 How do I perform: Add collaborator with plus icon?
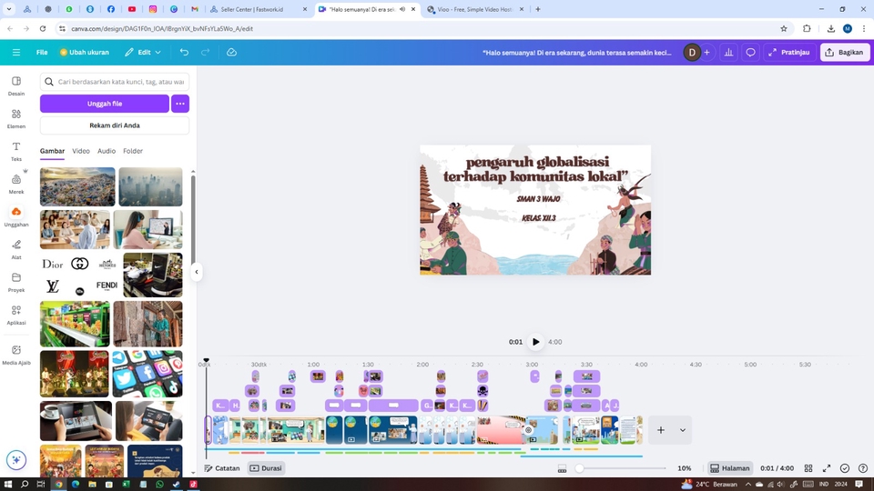(x=706, y=53)
